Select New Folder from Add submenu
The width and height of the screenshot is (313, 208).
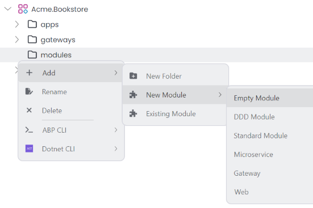tap(176, 76)
